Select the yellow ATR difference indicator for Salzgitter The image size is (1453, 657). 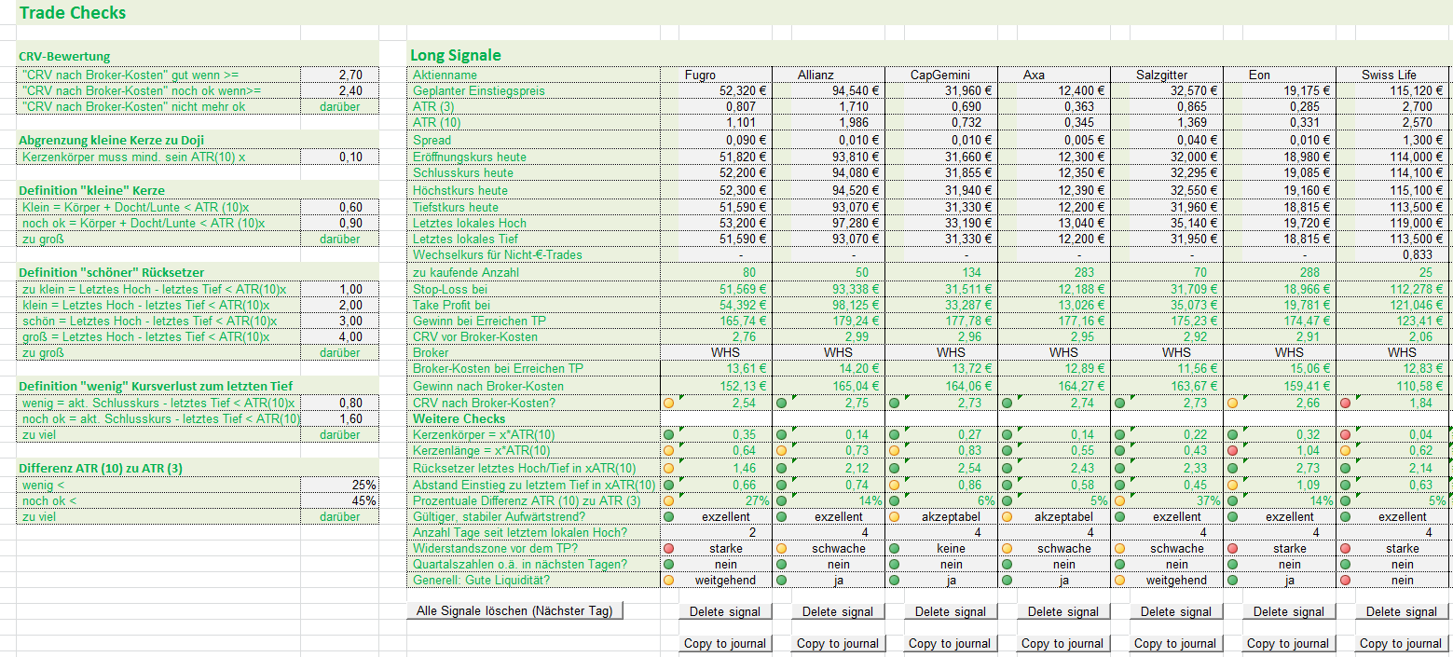1119,500
